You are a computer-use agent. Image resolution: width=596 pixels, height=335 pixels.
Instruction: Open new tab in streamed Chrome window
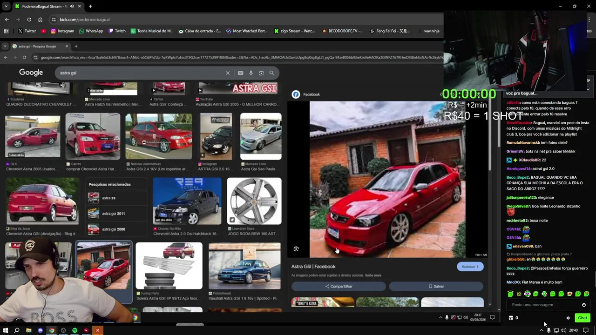point(76,46)
